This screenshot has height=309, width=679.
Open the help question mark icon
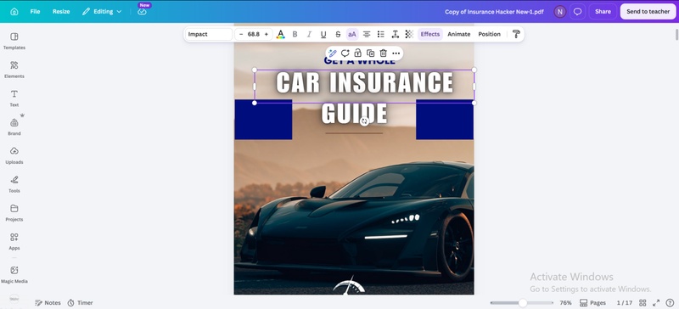coord(670,303)
